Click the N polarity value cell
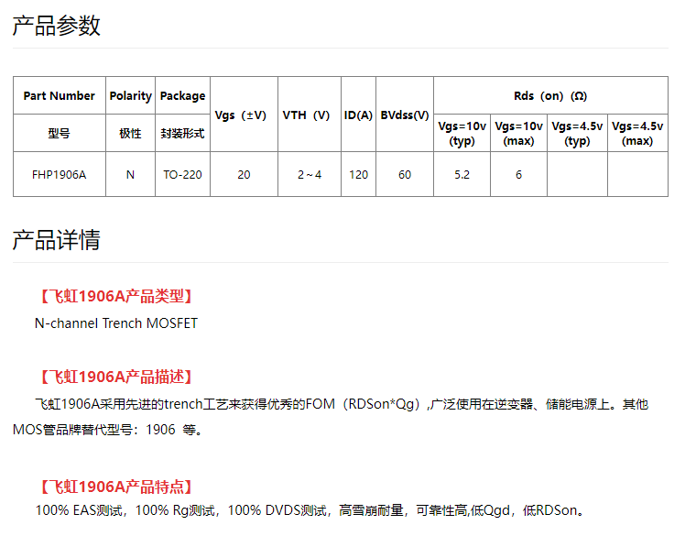696x536 pixels. [x=130, y=174]
